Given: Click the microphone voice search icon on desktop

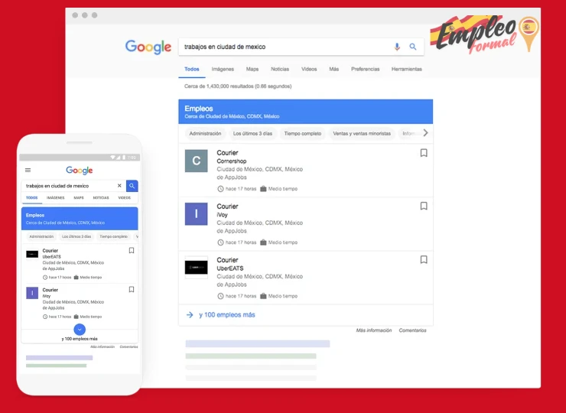Looking at the screenshot, I should (x=397, y=47).
